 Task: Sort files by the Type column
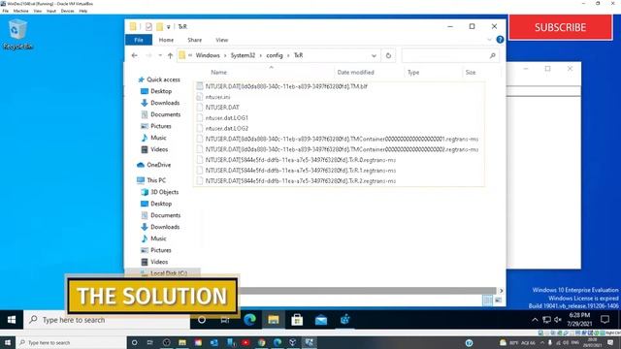(x=413, y=73)
